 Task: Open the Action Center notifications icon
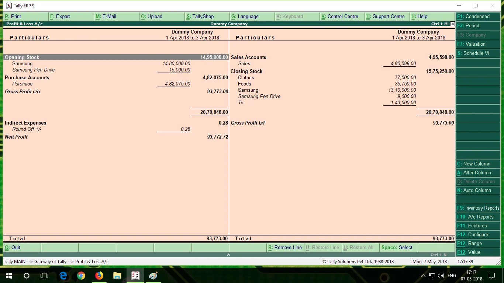click(x=491, y=276)
